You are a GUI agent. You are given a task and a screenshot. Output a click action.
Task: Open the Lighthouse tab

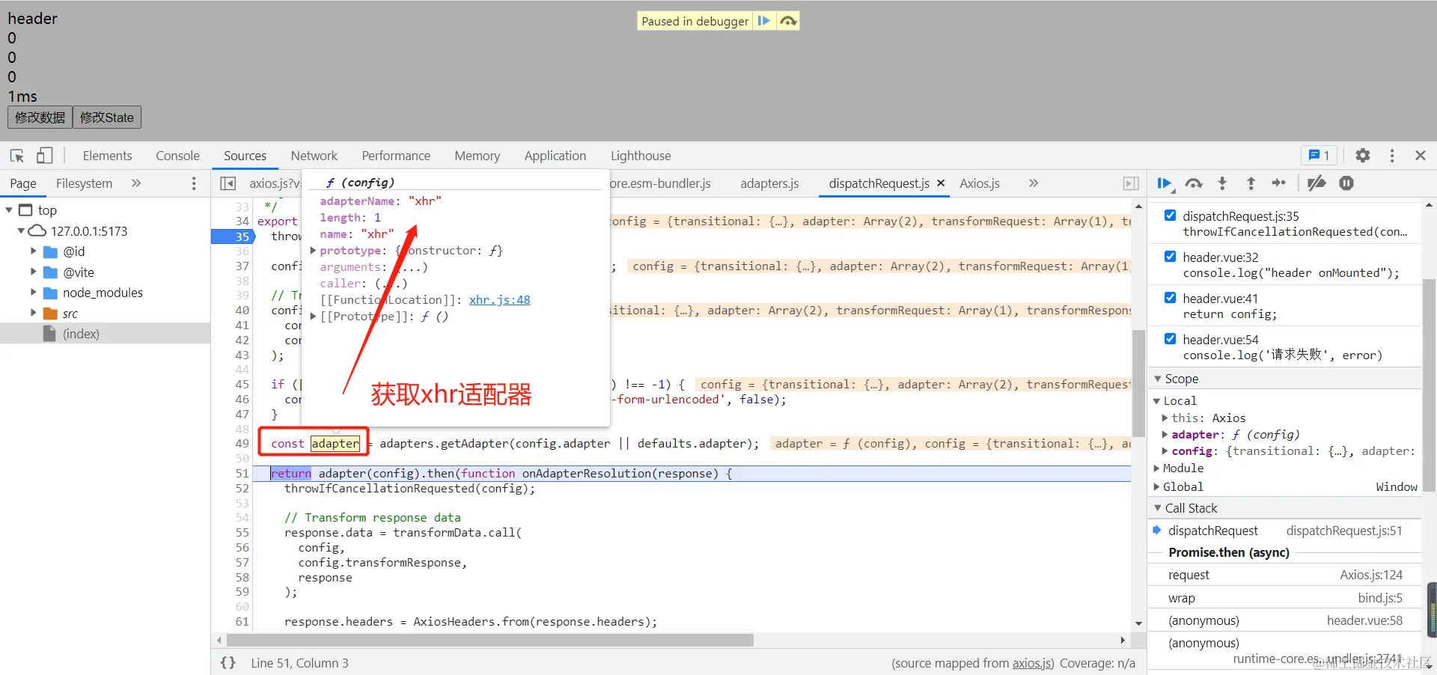(641, 156)
